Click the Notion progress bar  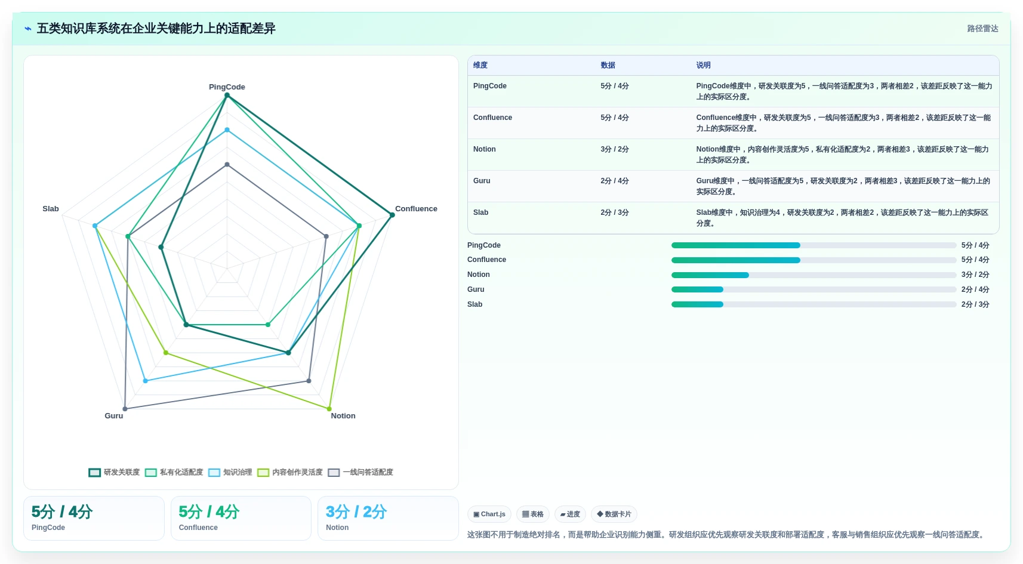point(814,275)
